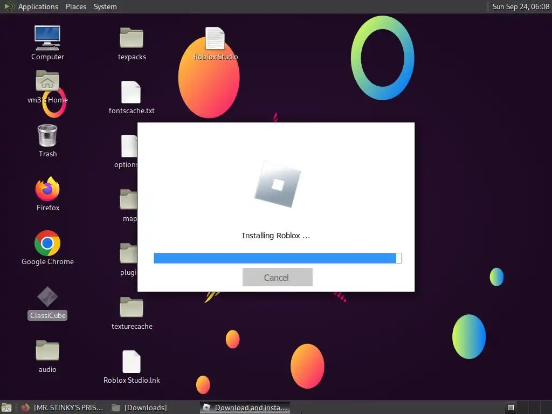Open the Applications menu
Screen dimensions: 552x414
click(x=38, y=6)
